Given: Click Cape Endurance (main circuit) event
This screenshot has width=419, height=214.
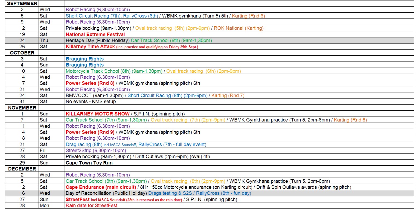Looking at the screenshot, I should (x=101, y=187).
